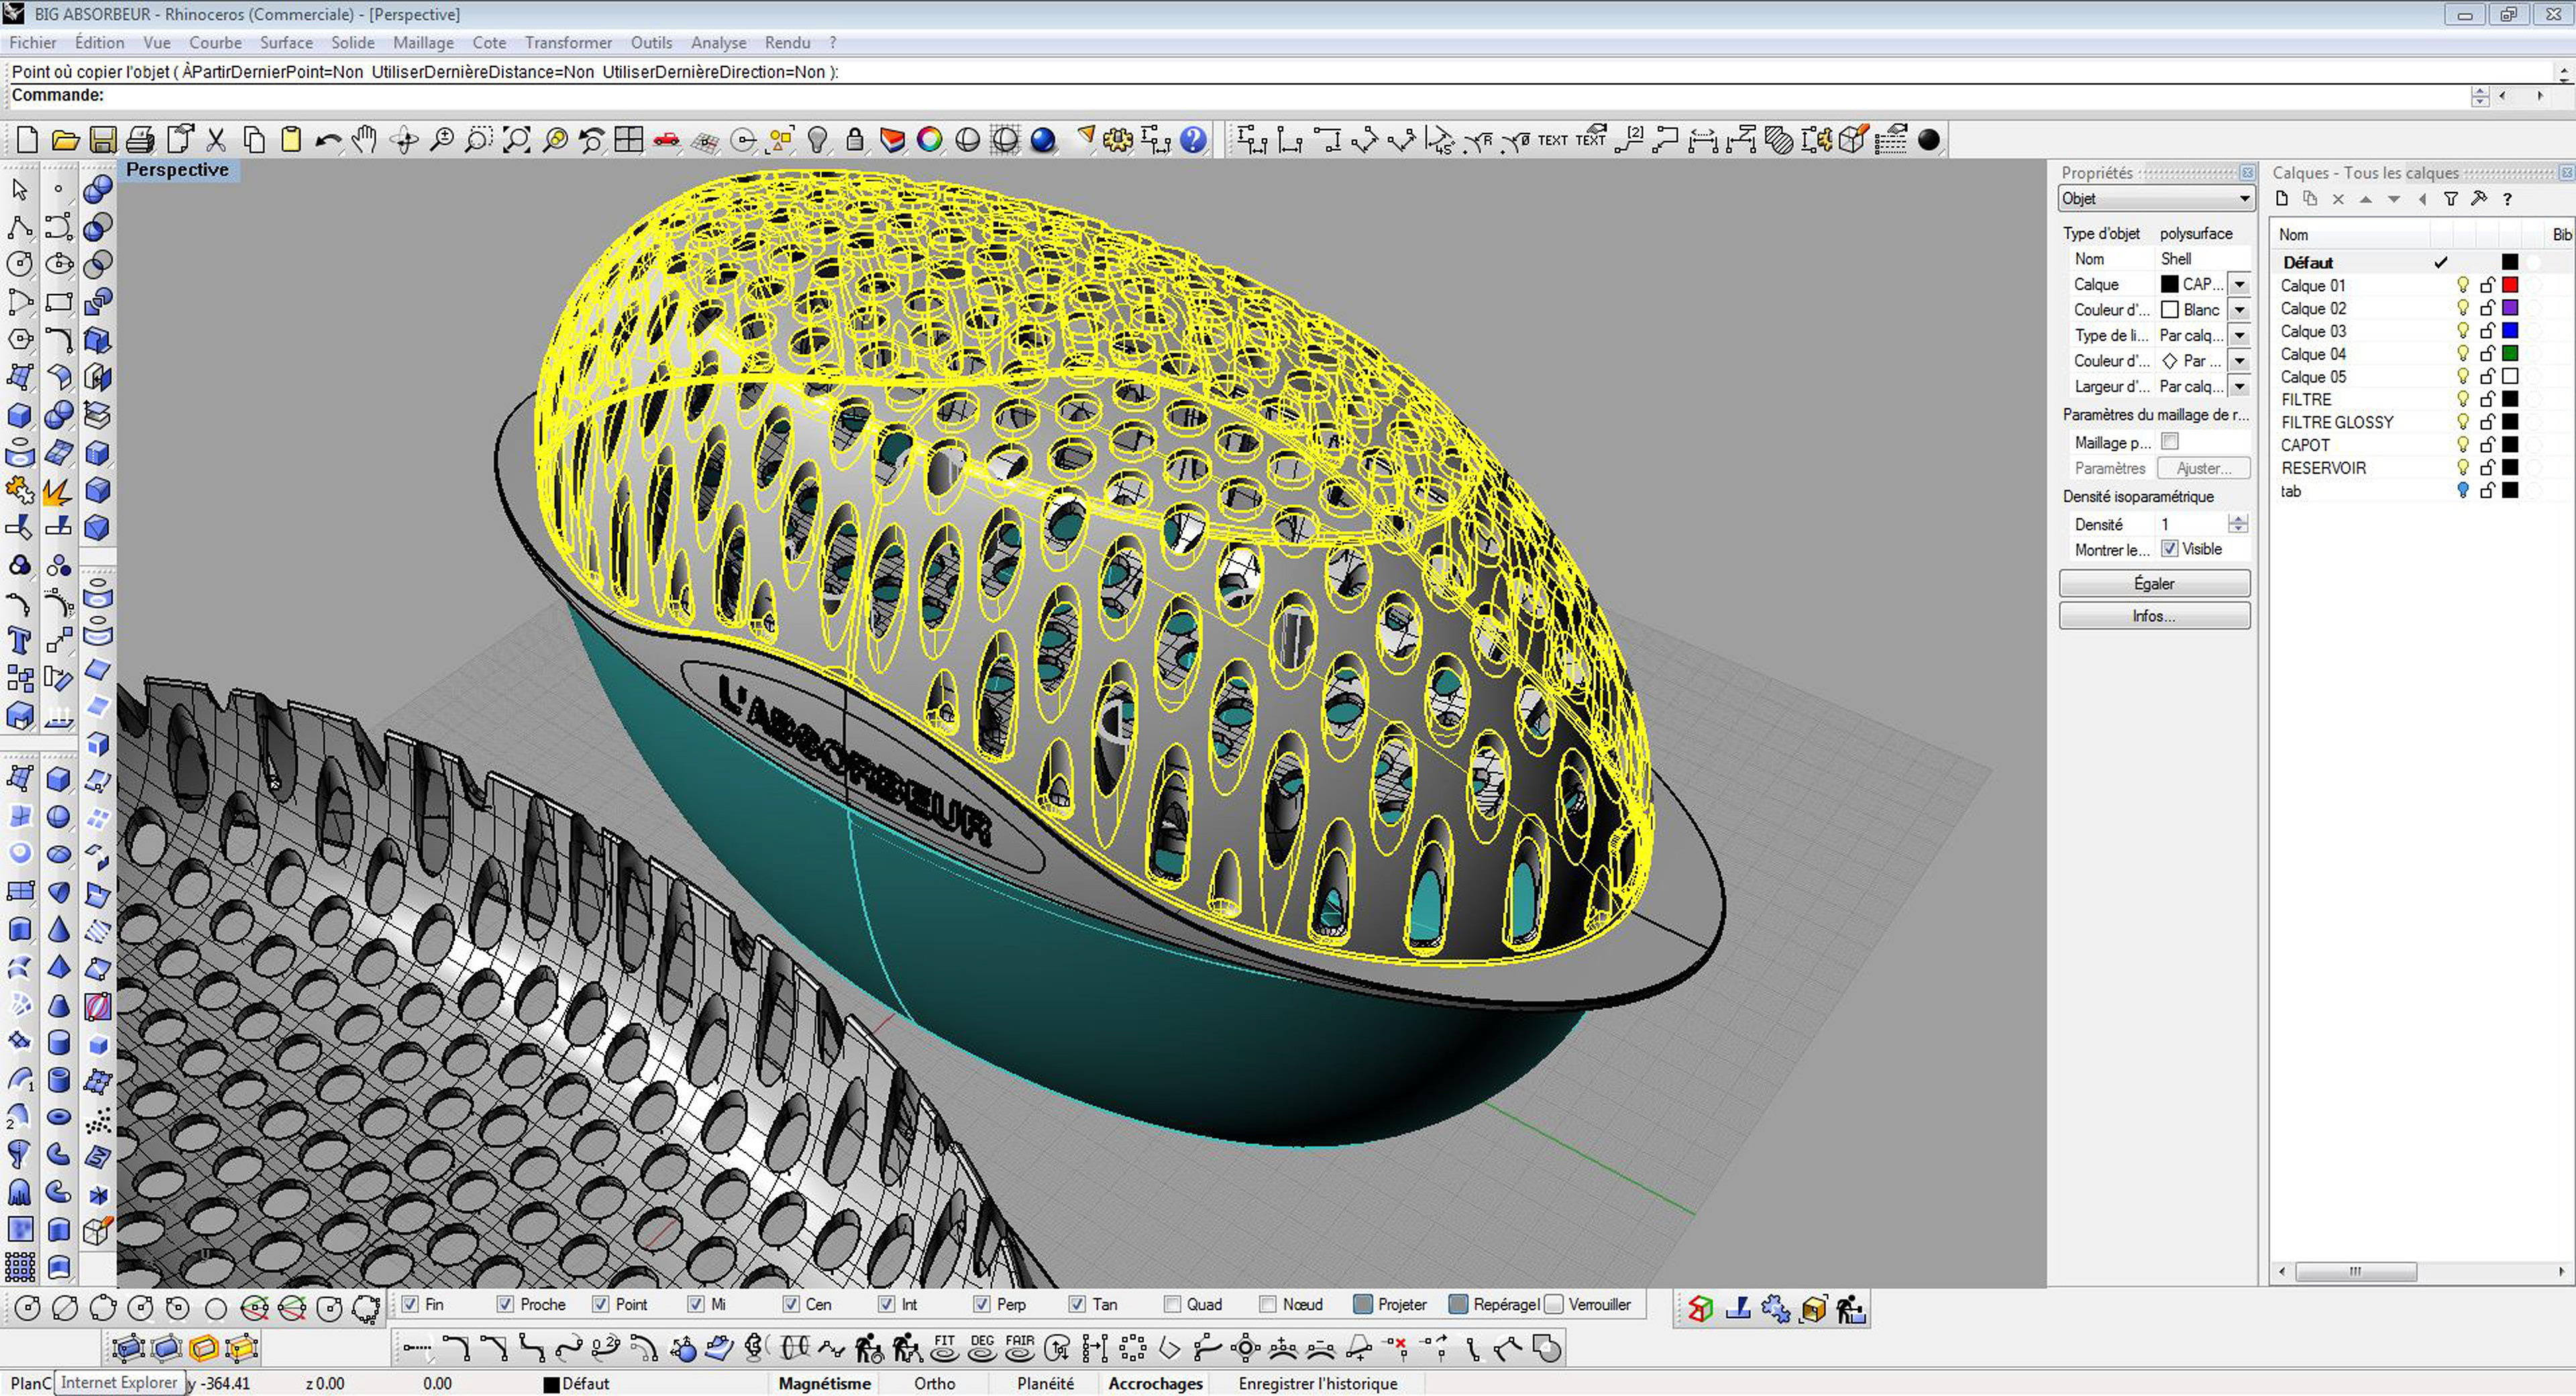Click the Égaler button
2576x1396 pixels.
pos(2154,584)
